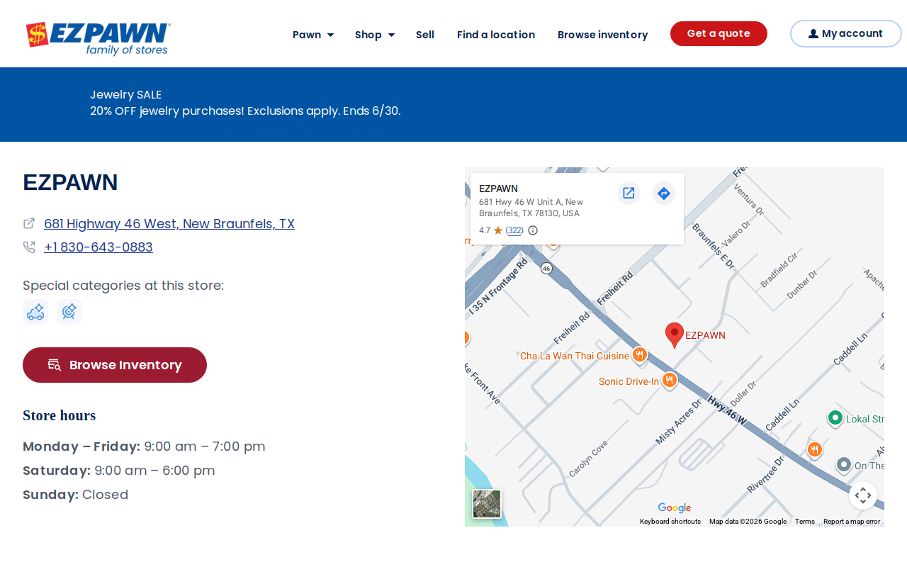Click the Saturday hours line
Screen dimensions: 907x567
119,471
